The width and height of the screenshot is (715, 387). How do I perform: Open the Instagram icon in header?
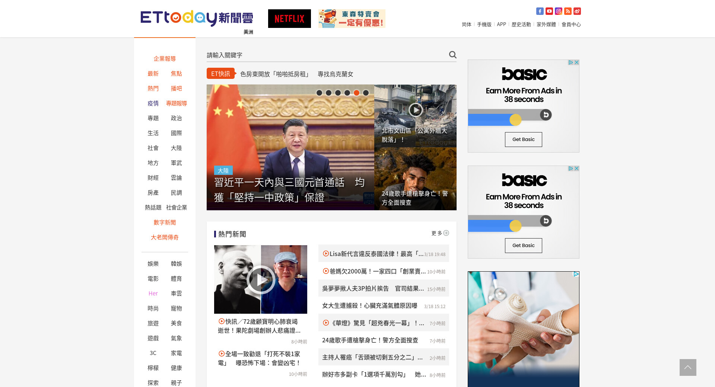click(x=559, y=11)
